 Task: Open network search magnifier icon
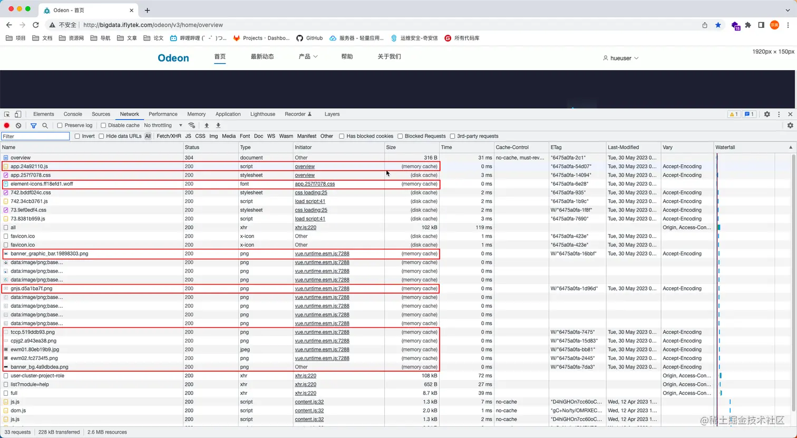point(45,125)
